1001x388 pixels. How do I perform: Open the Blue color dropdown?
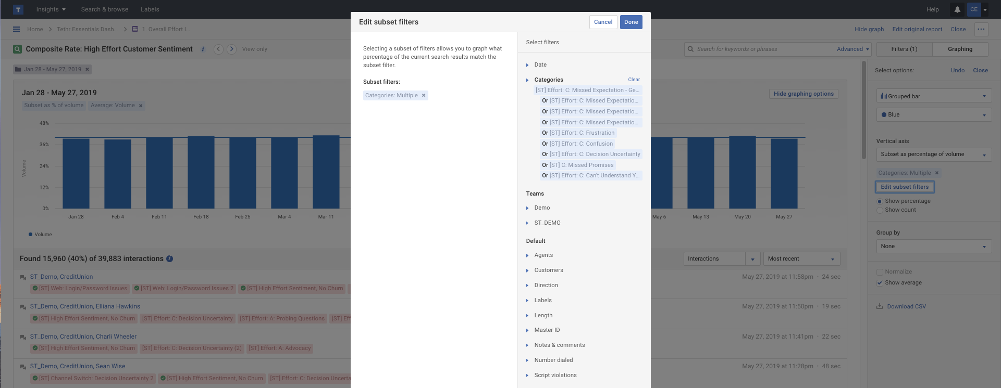[x=933, y=114]
